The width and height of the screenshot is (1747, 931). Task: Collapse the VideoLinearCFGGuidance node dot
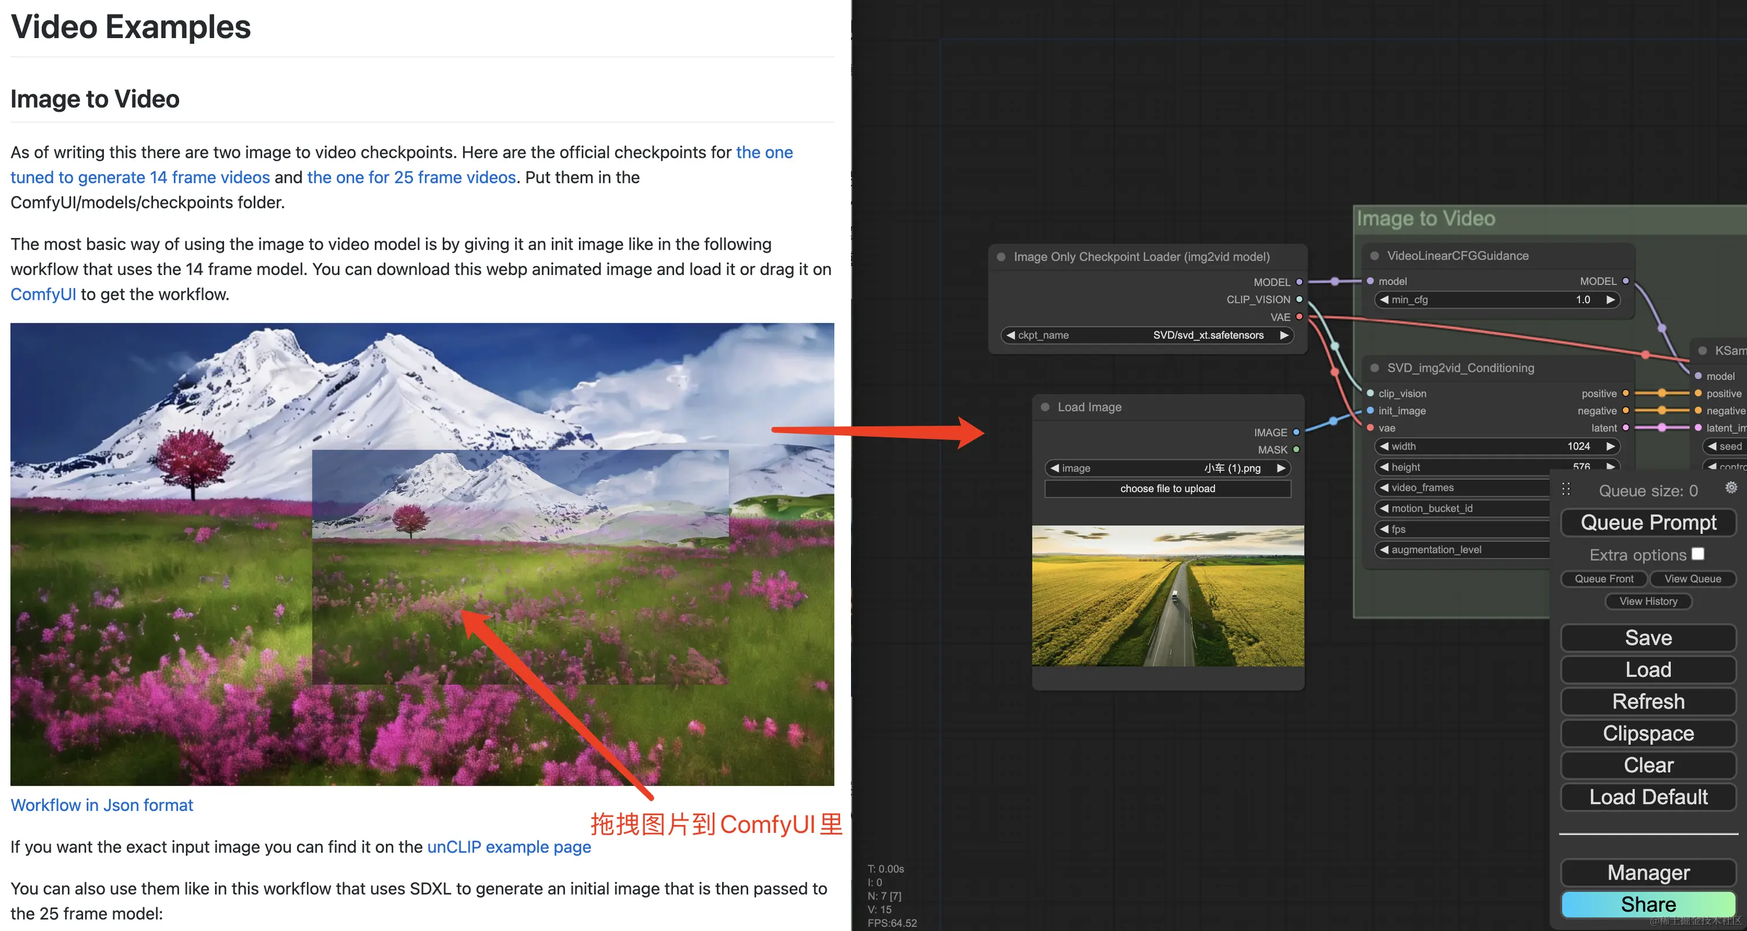coord(1375,256)
